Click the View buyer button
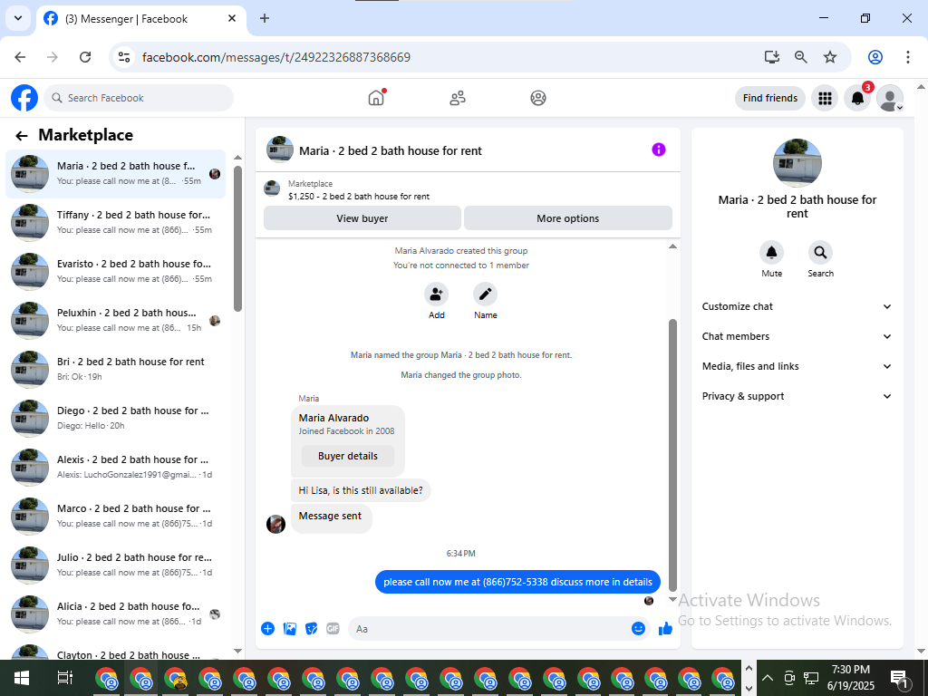The height and width of the screenshot is (696, 928). tap(362, 218)
